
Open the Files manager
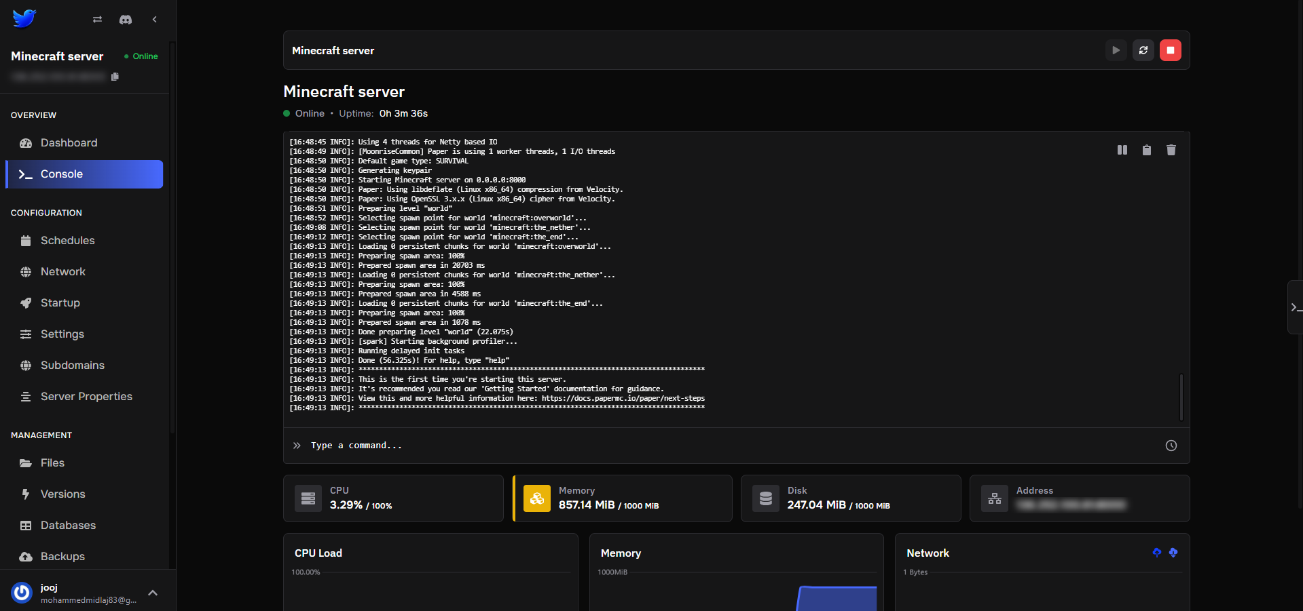84,463
